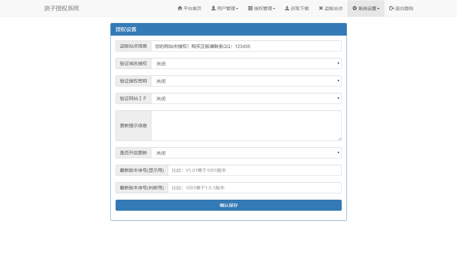Open the 验证域名授权 selection box

(x=246, y=63)
